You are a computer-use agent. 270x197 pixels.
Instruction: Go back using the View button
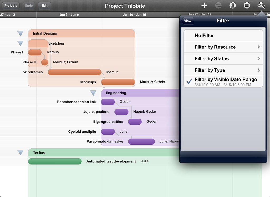coord(187,21)
